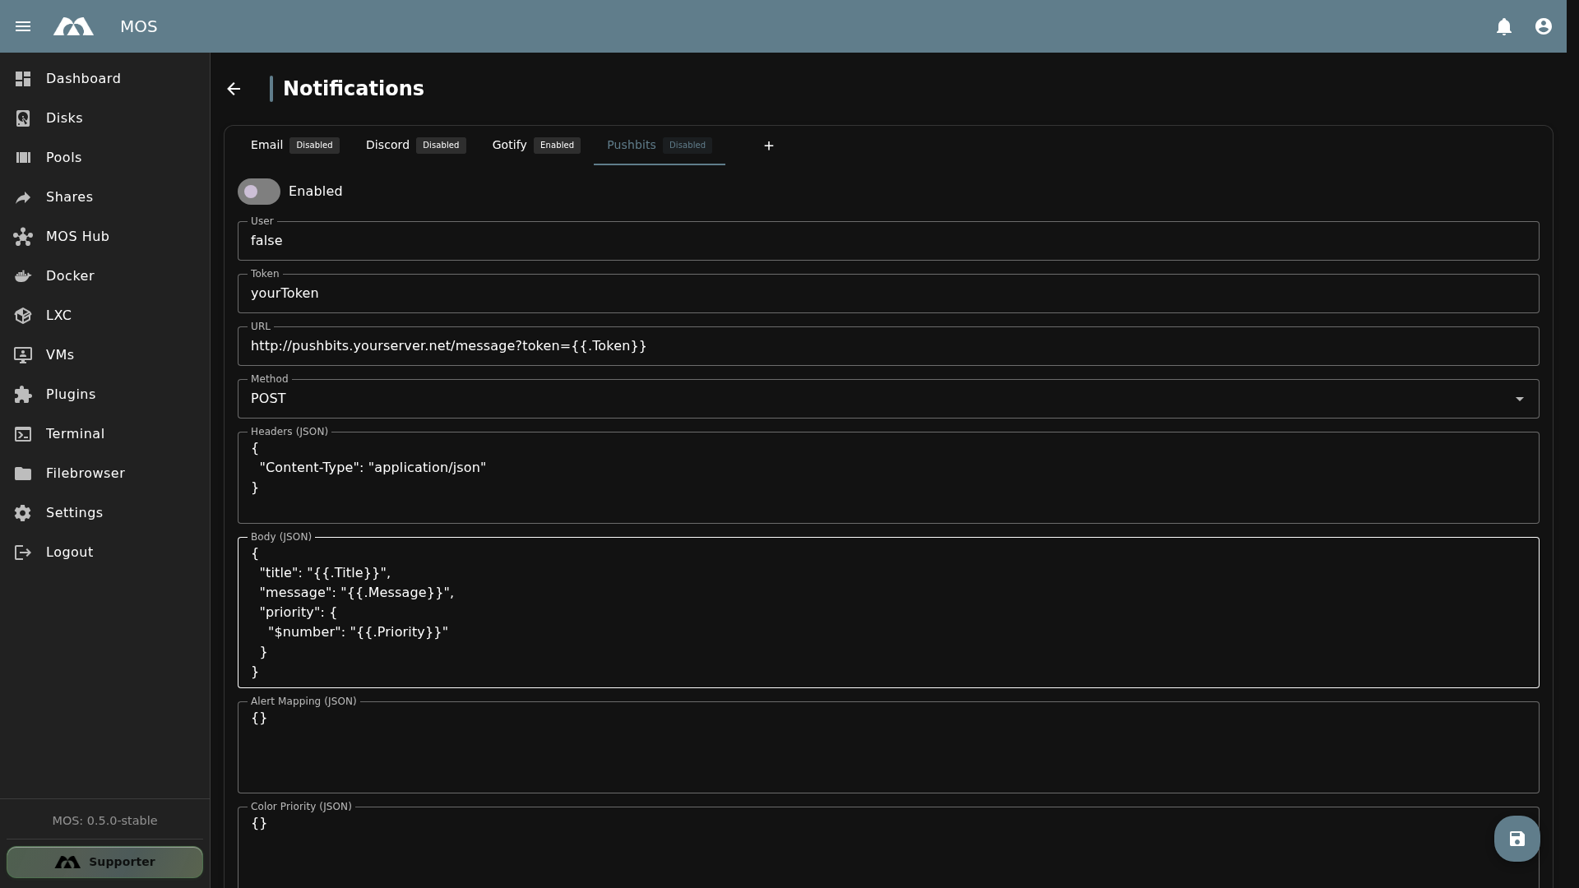Click into Headers (JSON) text area
Screen dimensions: 1579x888
coord(888,478)
